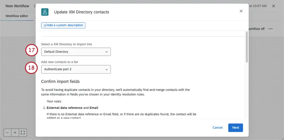Click the dialog's vertical scrollbar
Viewport: 284px width, 140px height.
click(247, 47)
